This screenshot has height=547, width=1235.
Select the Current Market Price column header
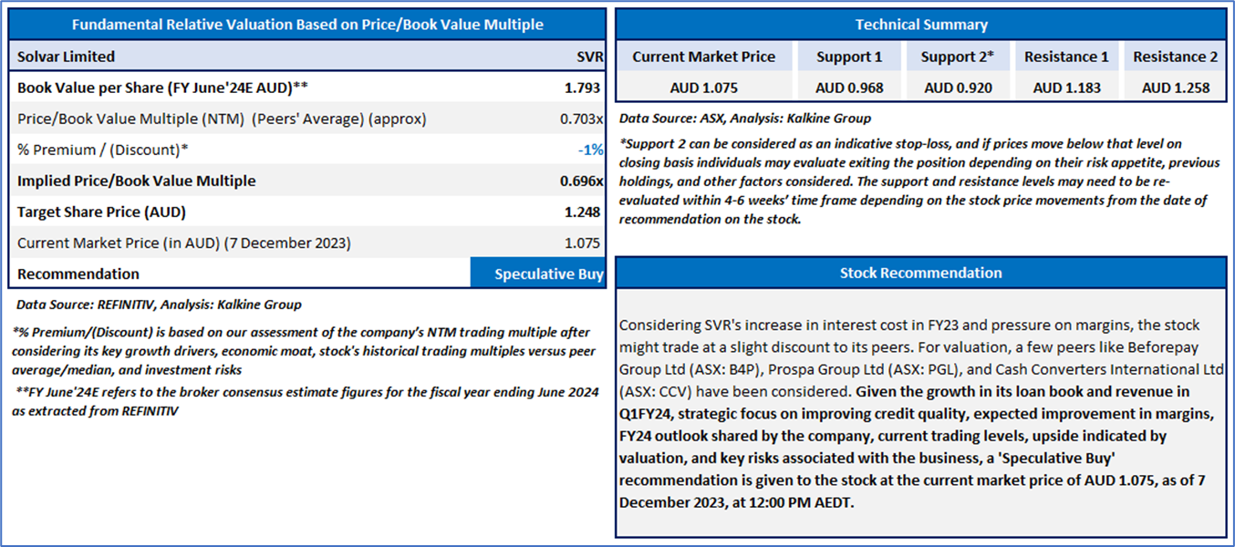[x=704, y=57]
